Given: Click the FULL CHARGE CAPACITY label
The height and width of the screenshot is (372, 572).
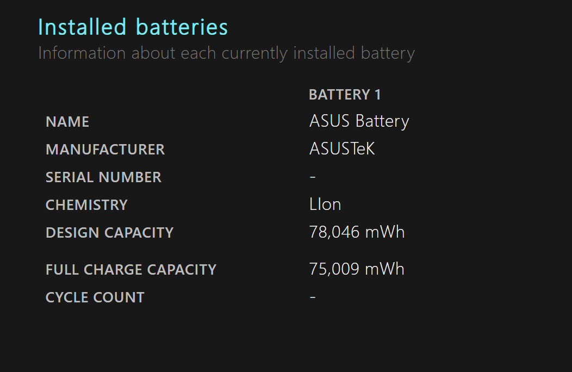Looking at the screenshot, I should 131,270.
